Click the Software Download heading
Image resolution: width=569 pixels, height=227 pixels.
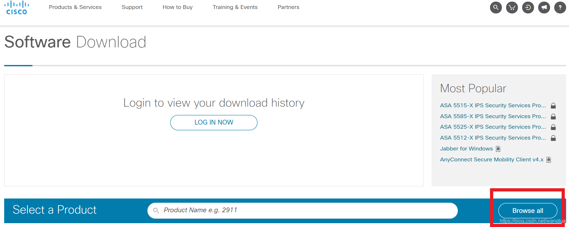(x=75, y=42)
